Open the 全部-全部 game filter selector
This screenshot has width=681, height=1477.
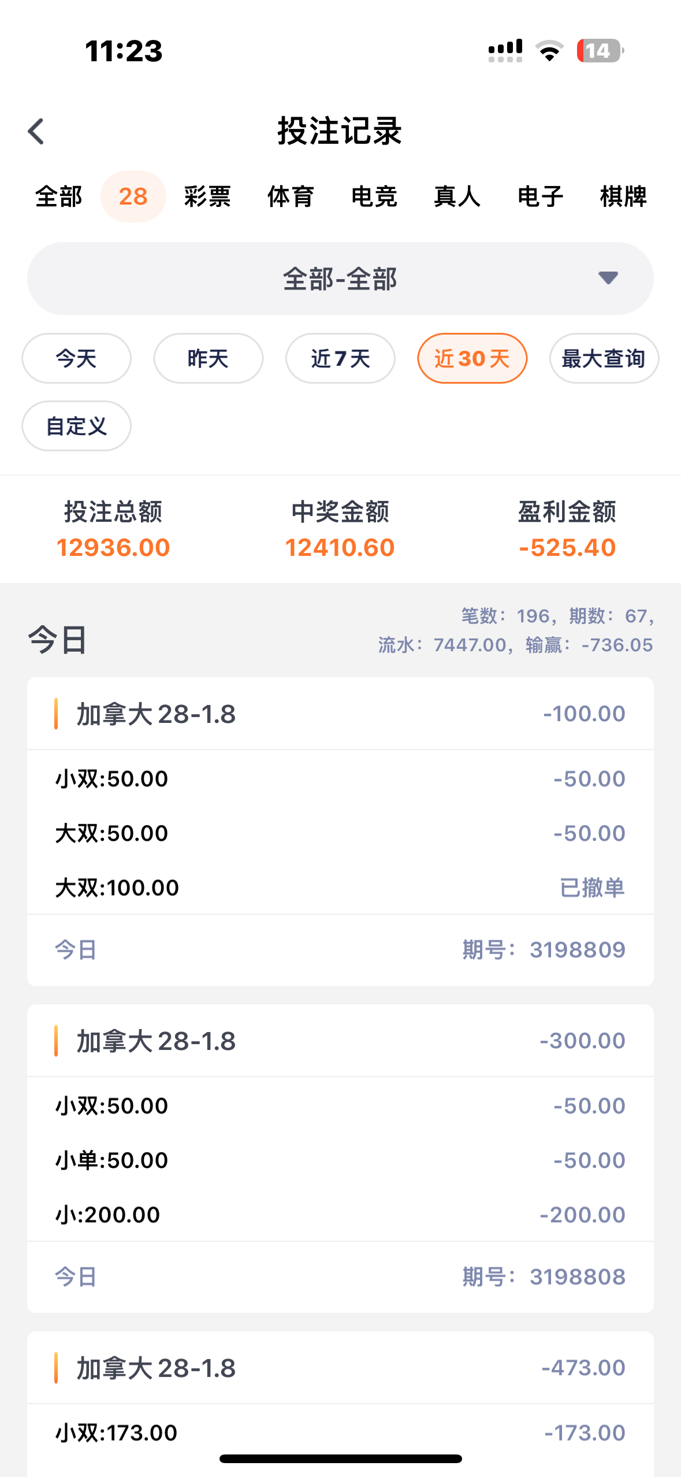click(x=340, y=279)
